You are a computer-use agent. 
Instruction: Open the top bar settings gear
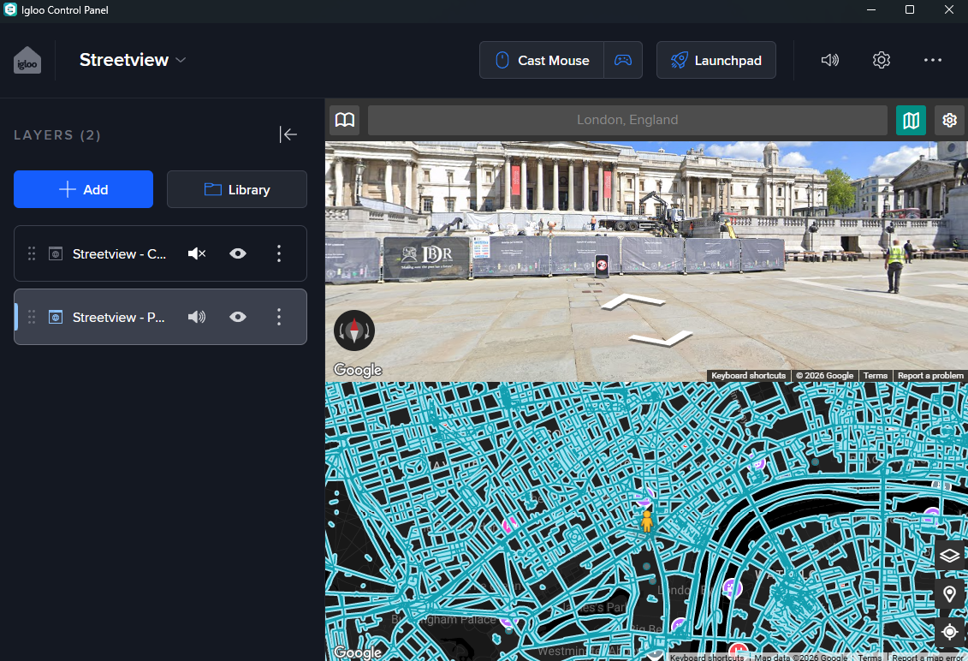882,60
